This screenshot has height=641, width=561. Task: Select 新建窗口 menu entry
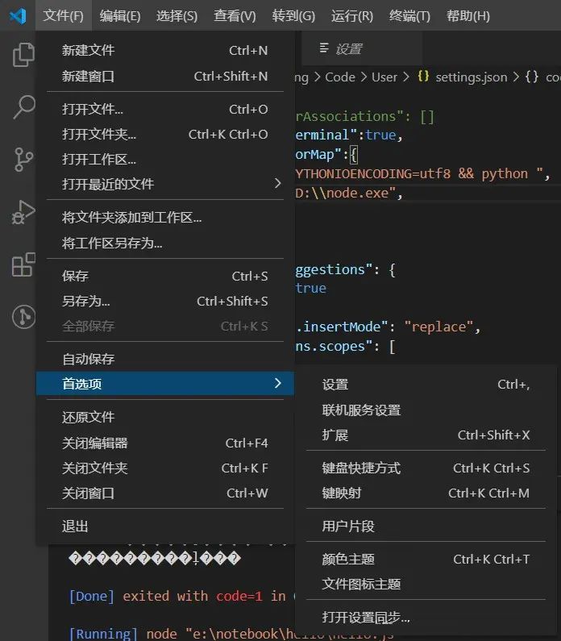pos(165,76)
